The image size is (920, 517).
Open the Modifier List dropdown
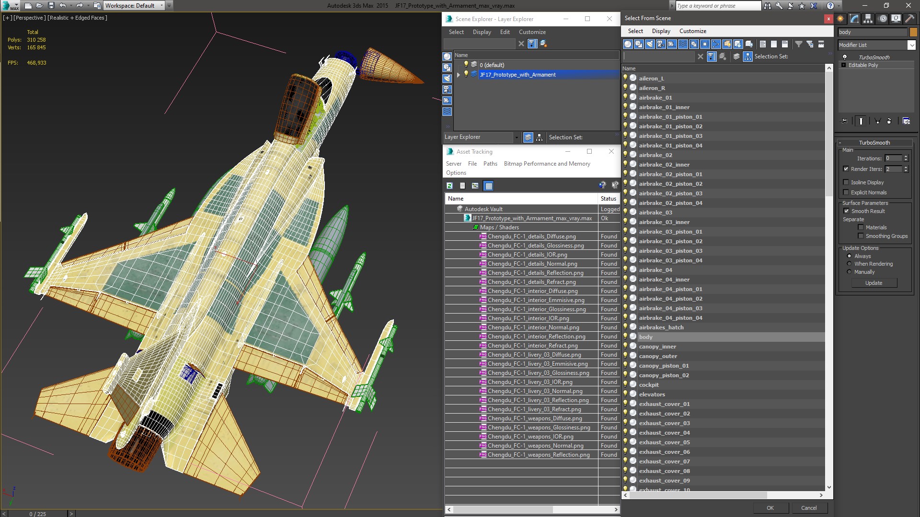911,45
